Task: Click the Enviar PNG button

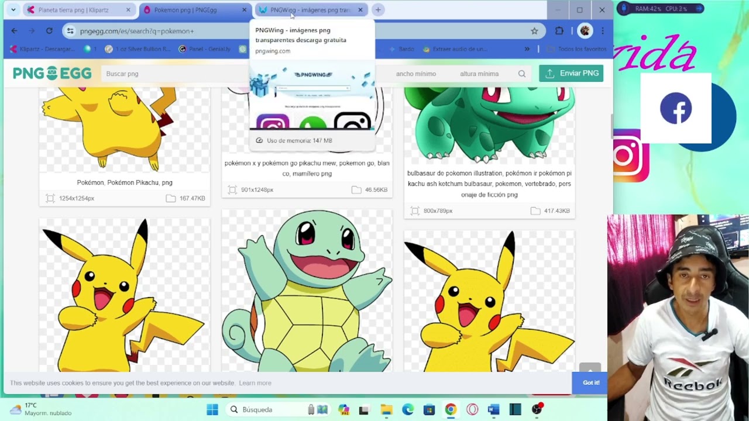Action: (x=571, y=73)
